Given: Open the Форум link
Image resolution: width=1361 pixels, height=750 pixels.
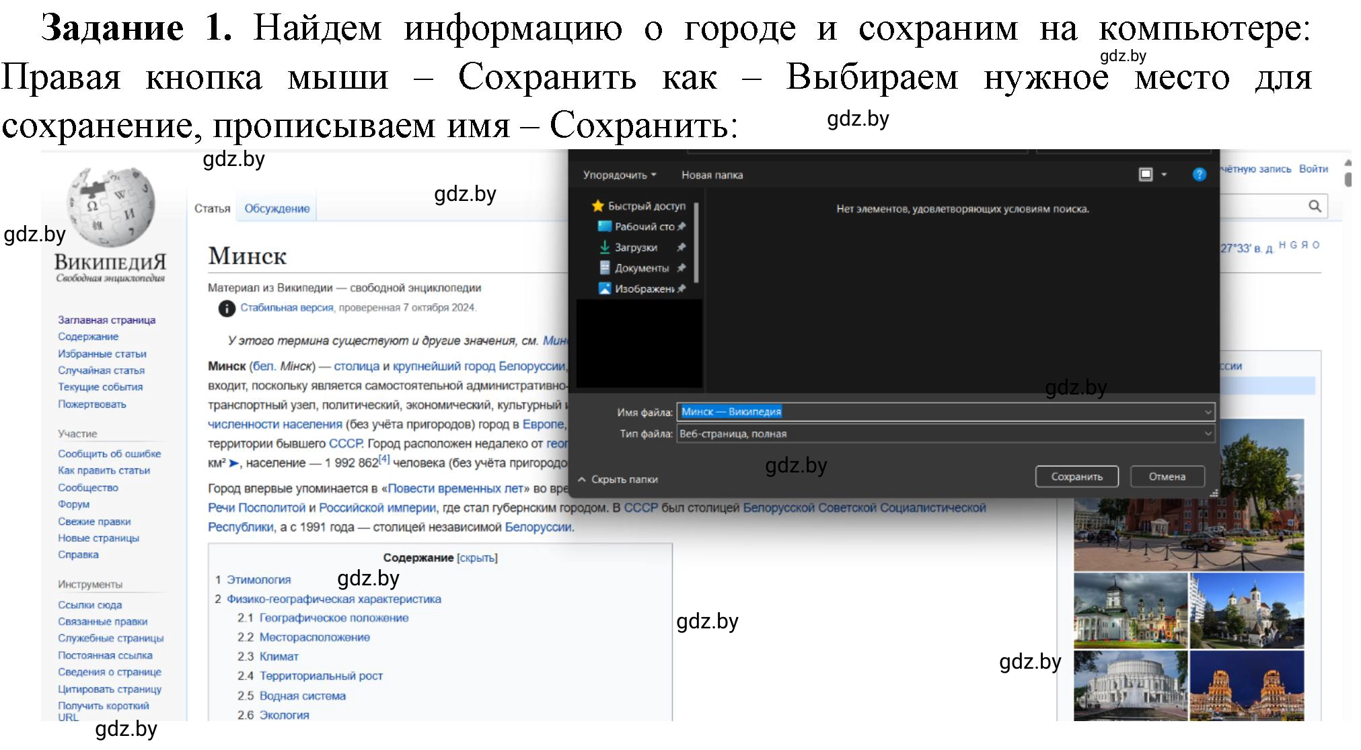Looking at the screenshot, I should point(73,504).
